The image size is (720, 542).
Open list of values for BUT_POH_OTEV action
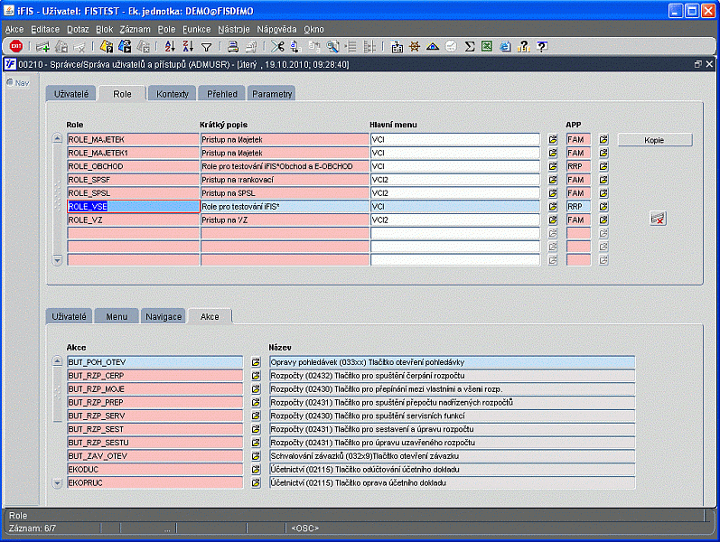257,362
